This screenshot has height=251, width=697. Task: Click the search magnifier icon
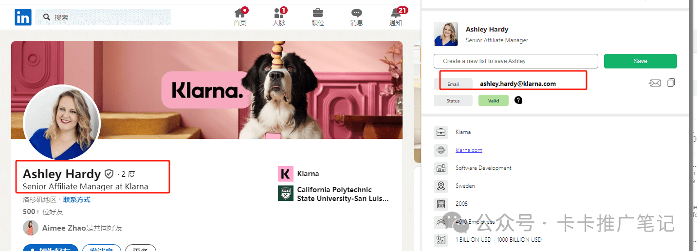47,17
